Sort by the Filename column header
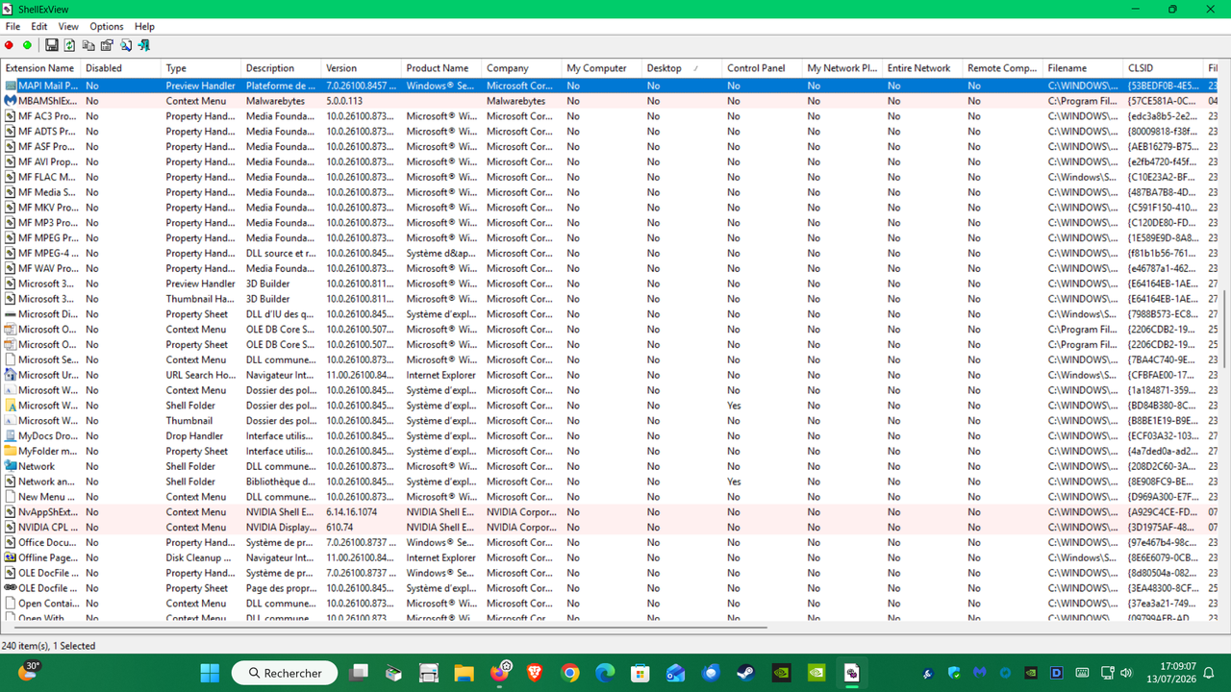The width and height of the screenshot is (1231, 692). coord(1085,68)
